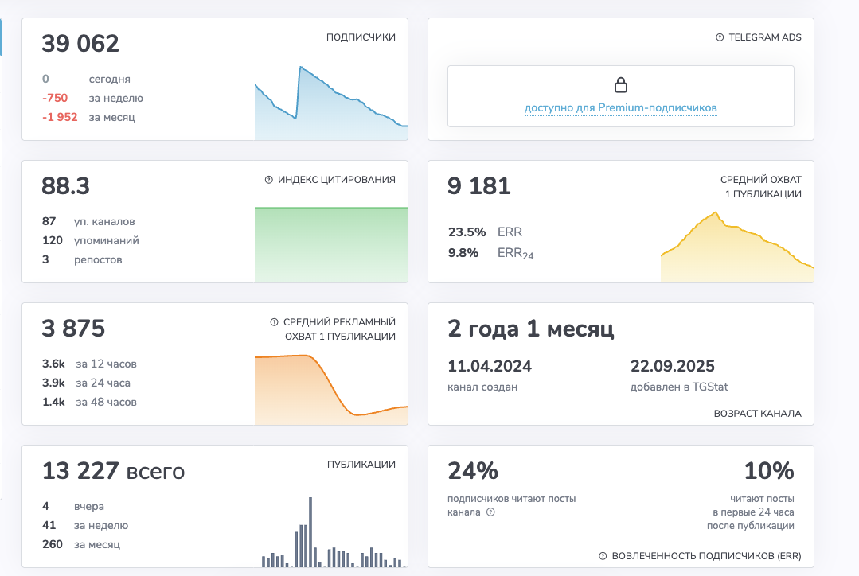Click the tallest bar in publications chart
859x576 pixels.
pyautogui.click(x=310, y=531)
